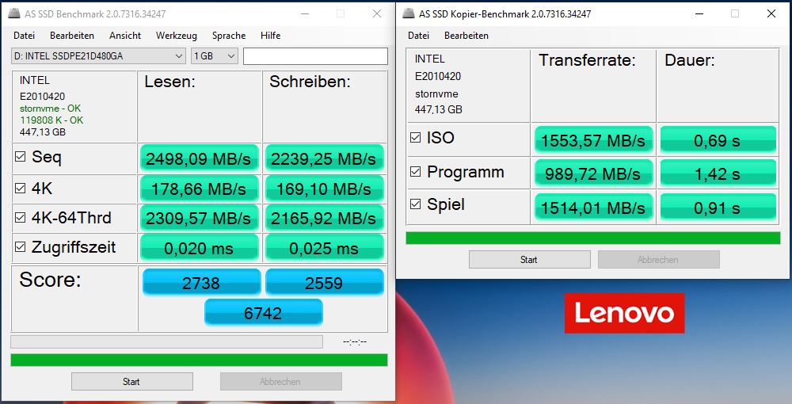Click the empty text field beside 1 GB
The width and height of the screenshot is (792, 404).
click(315, 56)
